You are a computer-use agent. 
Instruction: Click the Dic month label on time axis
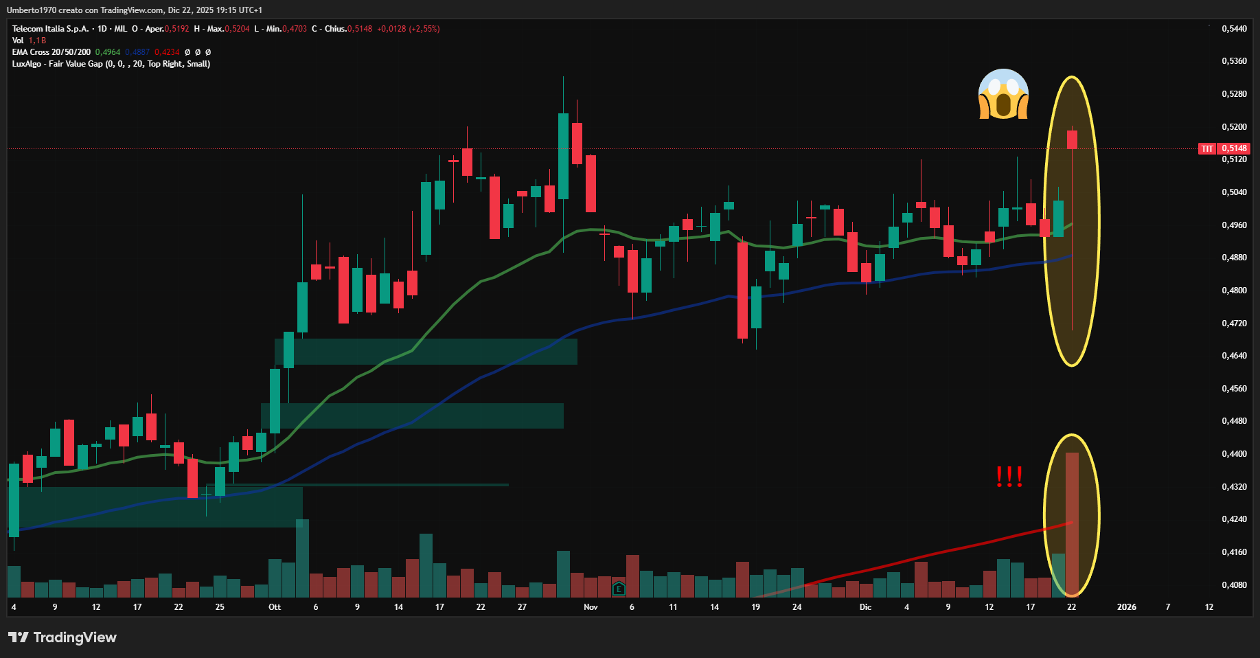tap(865, 607)
